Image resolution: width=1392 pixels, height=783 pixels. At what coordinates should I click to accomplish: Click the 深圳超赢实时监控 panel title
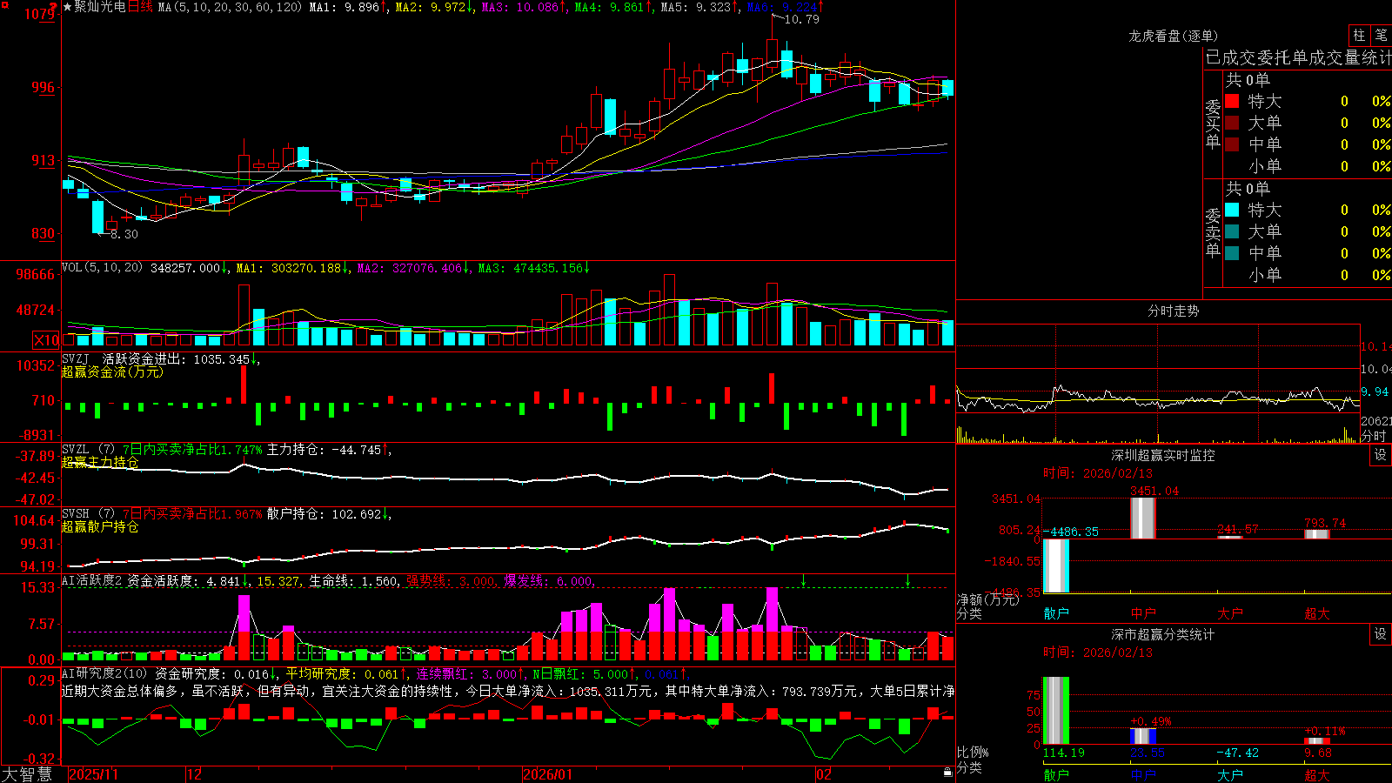click(x=1162, y=455)
